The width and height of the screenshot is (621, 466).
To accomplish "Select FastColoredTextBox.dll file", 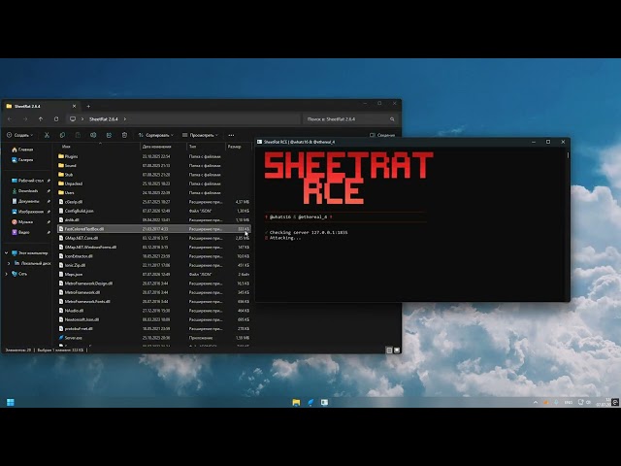I will pos(154,229).
